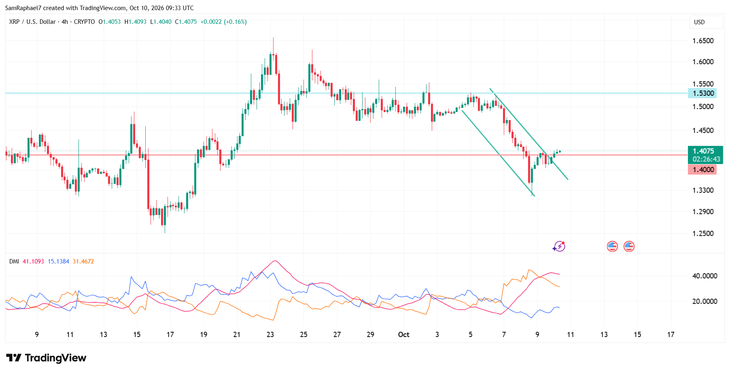Click the +0.0022 (+0.16%) change value
This screenshot has width=730, height=373.
coord(223,22)
